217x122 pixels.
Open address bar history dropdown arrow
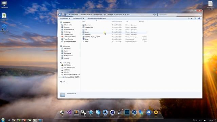(x=153, y=15)
